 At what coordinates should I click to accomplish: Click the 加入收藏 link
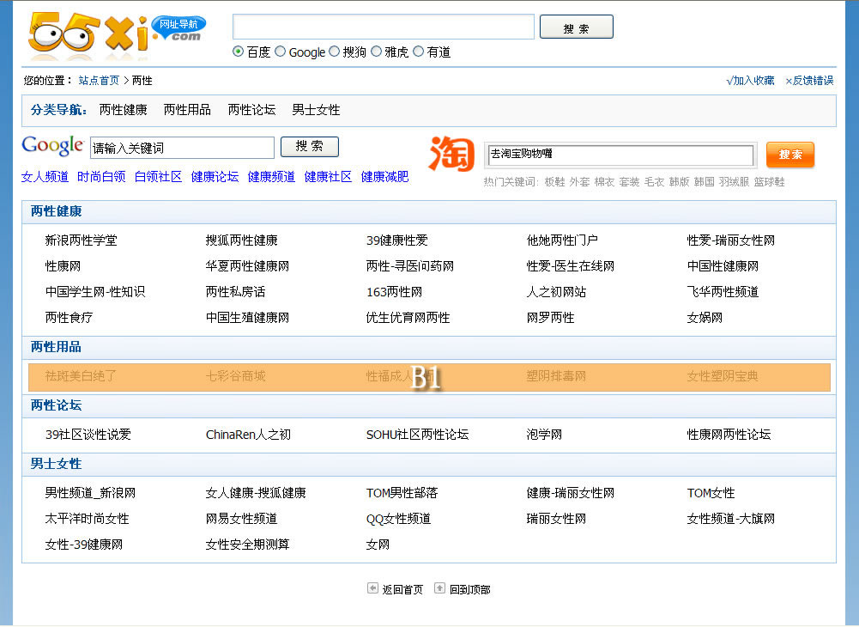[751, 81]
